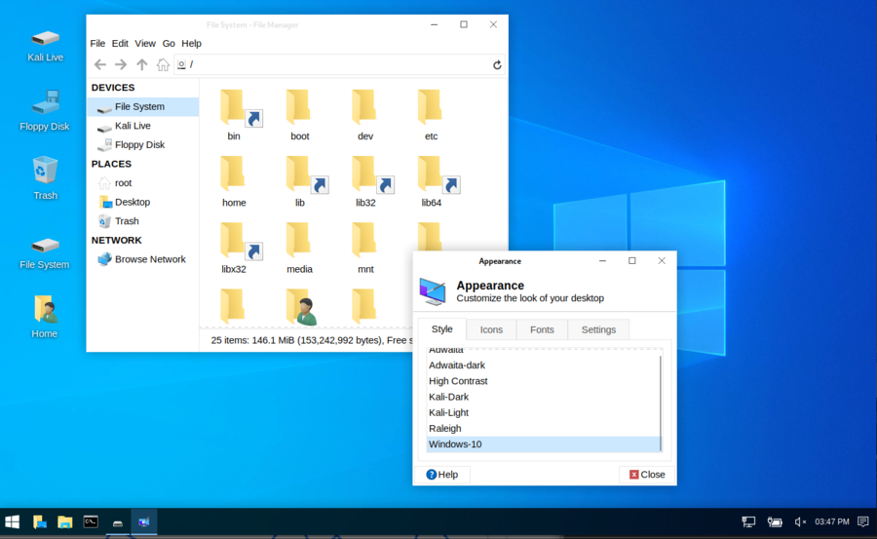
Task: Click the Close button in Appearance
Action: [x=647, y=475]
